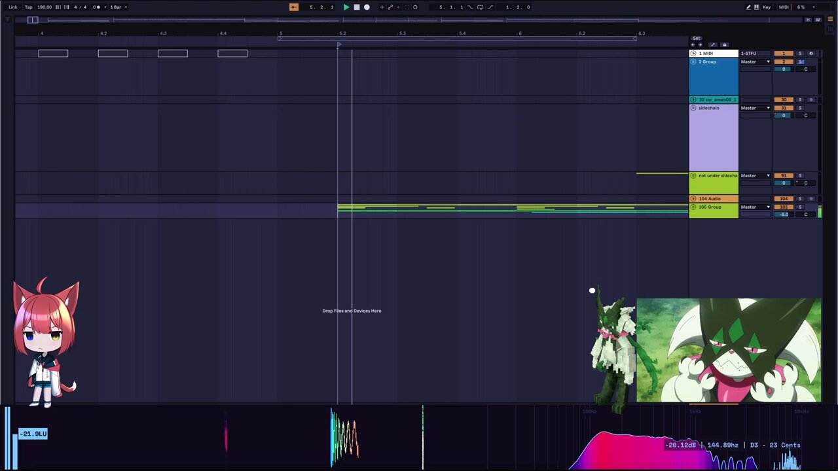The height and width of the screenshot is (471, 838).
Task: Enable MIDI Arrangement Overdub plus icon
Action: click(382, 7)
